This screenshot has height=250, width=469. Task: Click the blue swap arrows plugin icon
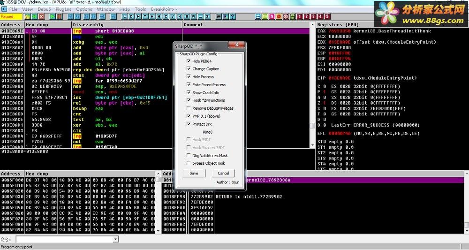[x=258, y=16]
